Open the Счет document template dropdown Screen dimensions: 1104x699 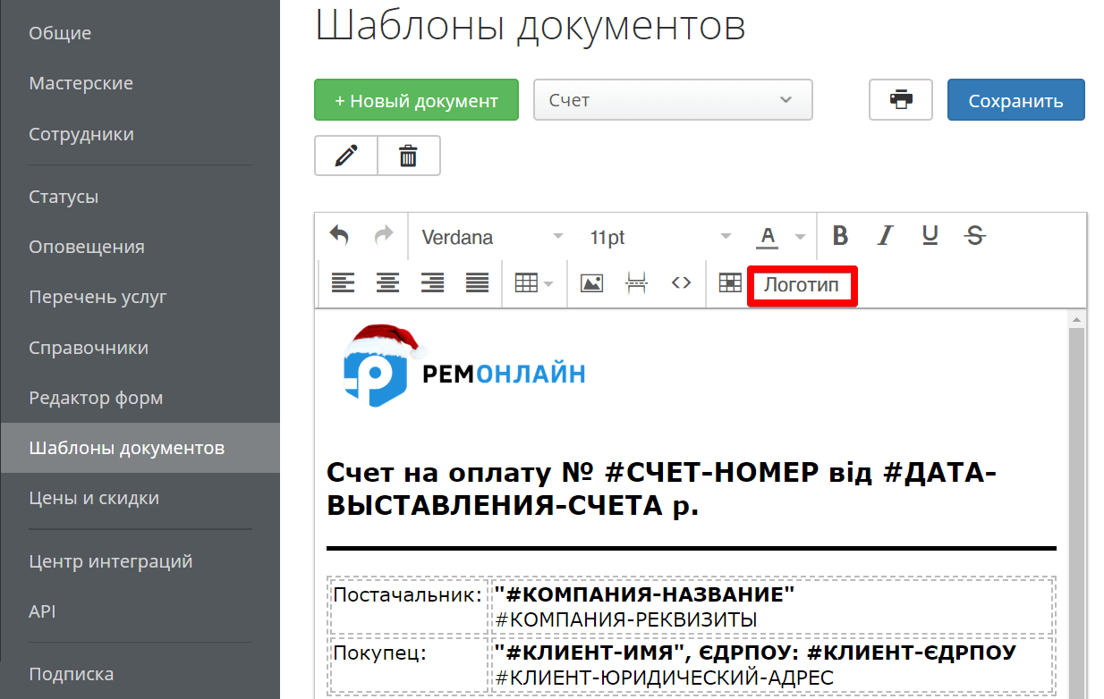[x=672, y=99]
